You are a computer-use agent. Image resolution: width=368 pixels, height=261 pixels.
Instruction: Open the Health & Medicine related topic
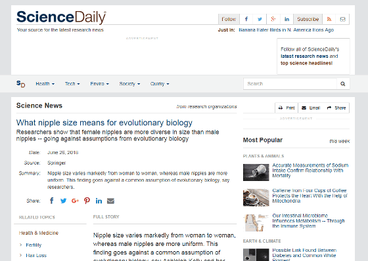[x=39, y=233]
